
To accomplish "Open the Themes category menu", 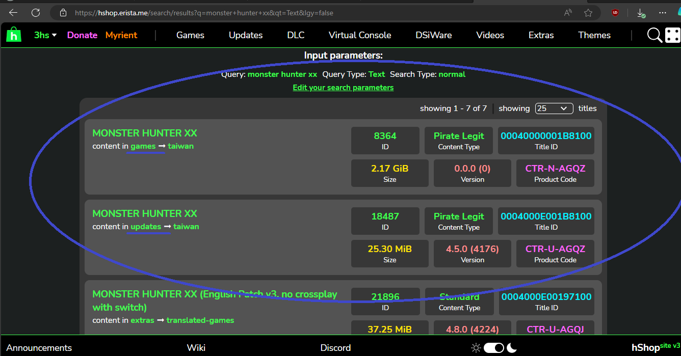I will (x=594, y=35).
